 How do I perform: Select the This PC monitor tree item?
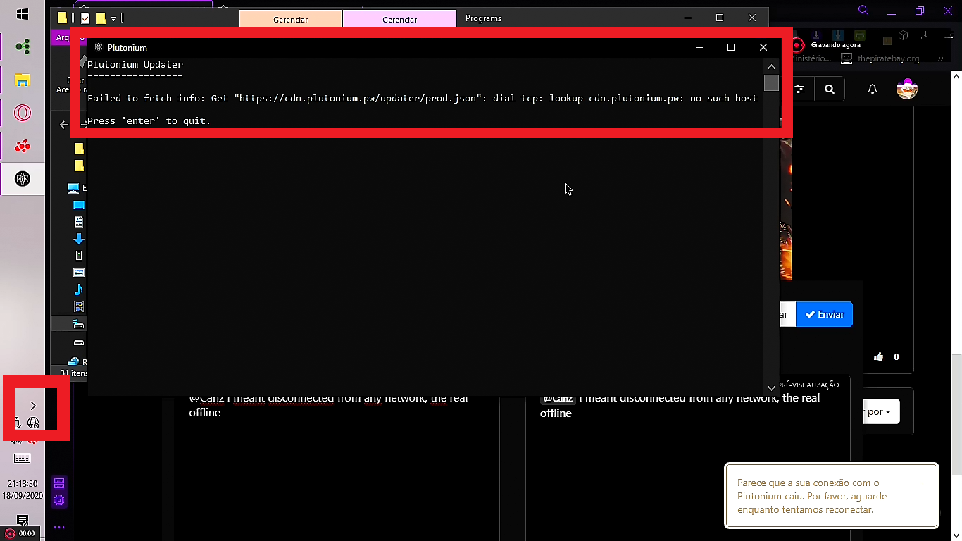tap(73, 188)
